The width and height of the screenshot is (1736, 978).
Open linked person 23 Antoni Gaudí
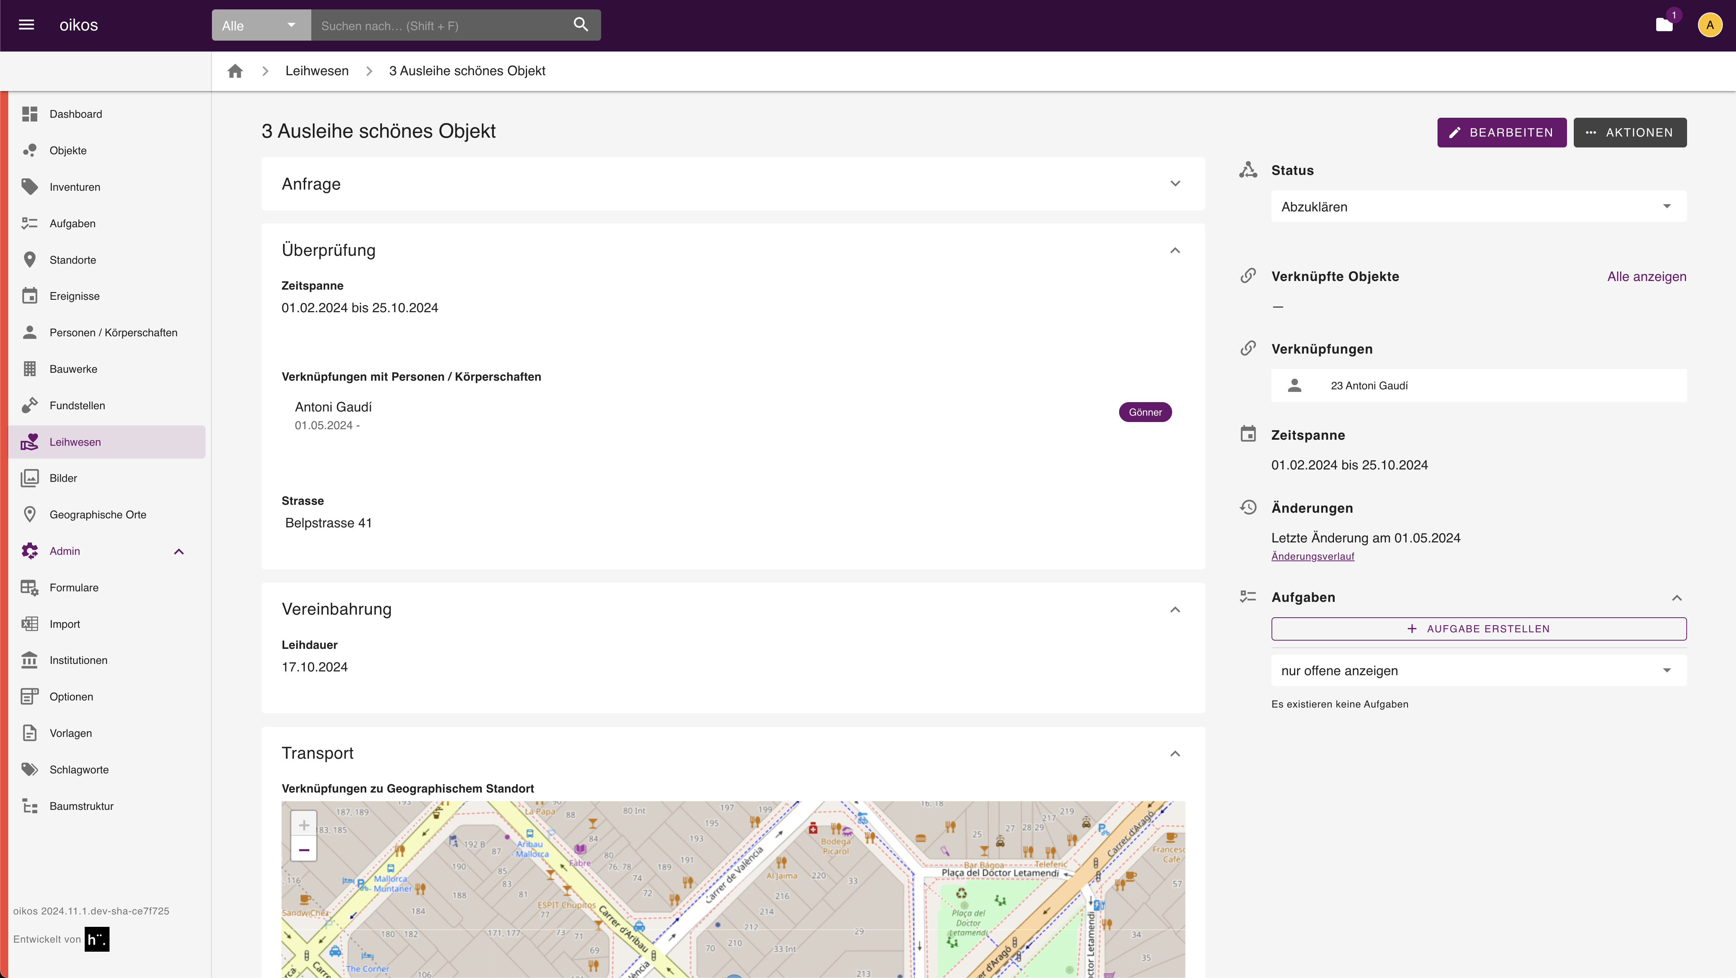(x=1479, y=385)
